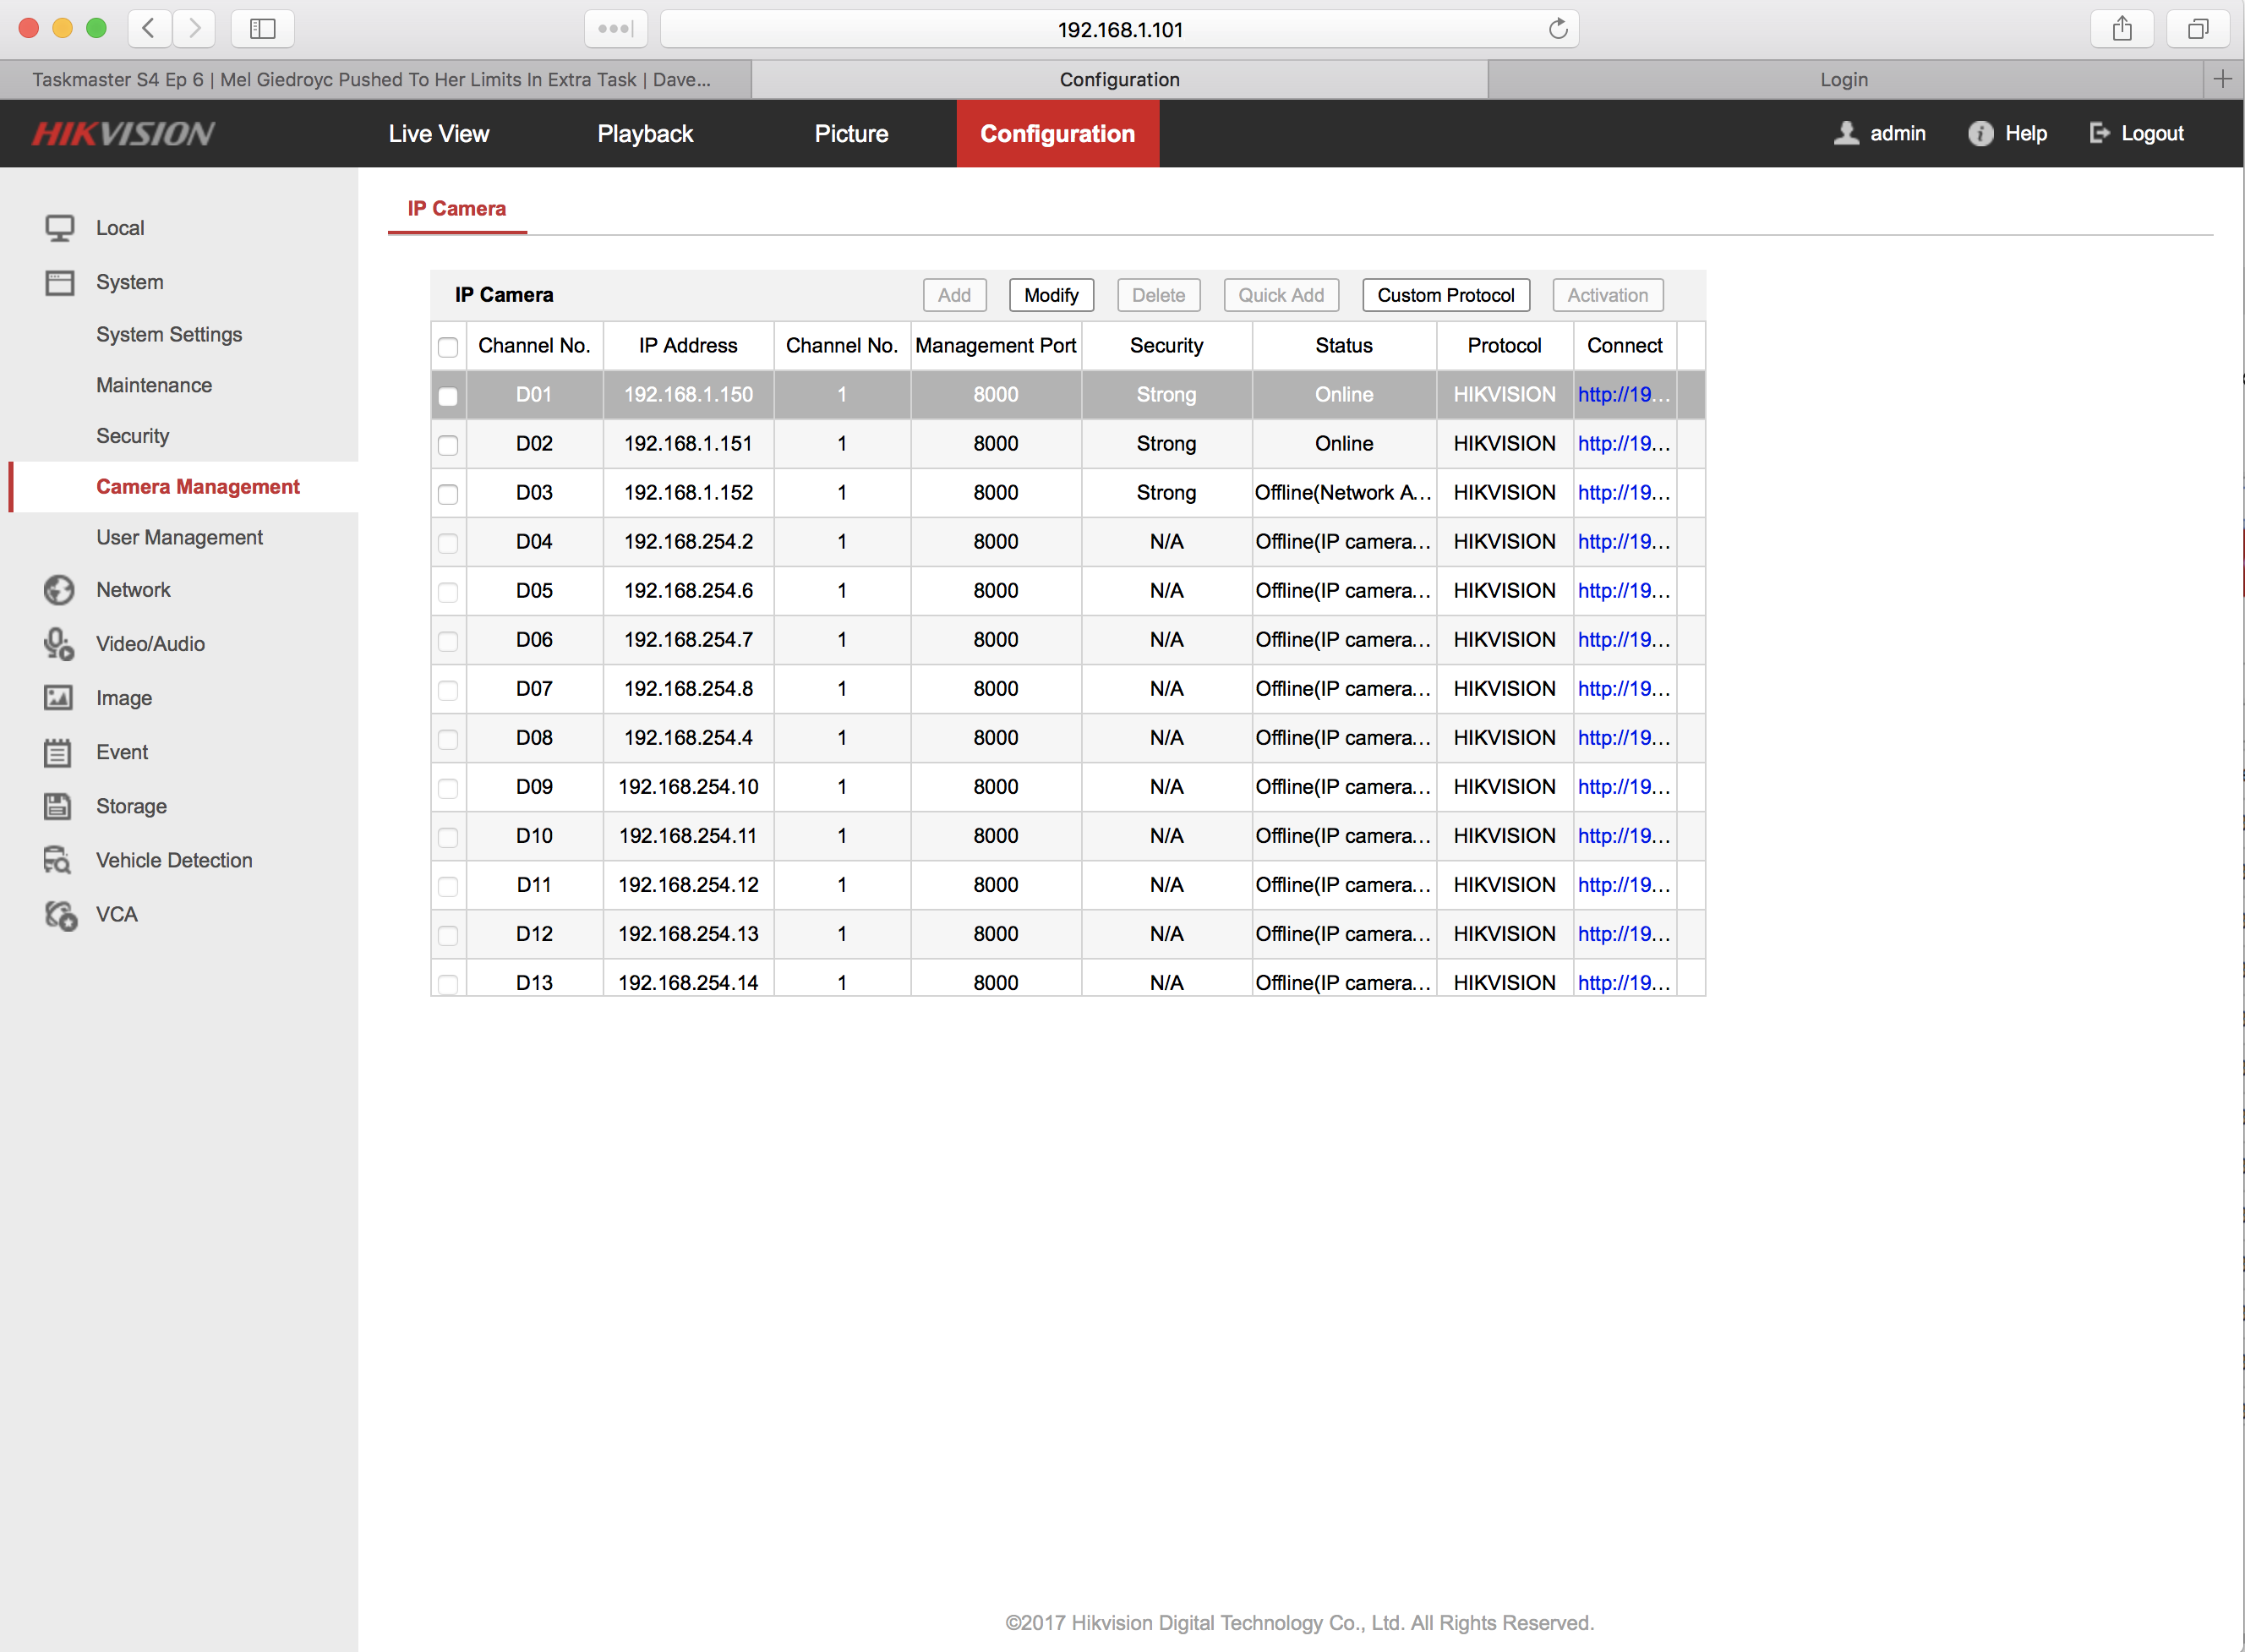This screenshot has height=1652, width=2245.
Task: Open Vehicle Detection settings
Action: tap(174, 859)
